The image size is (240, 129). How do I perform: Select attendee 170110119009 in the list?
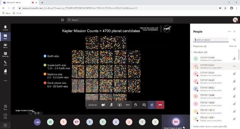coord(214,104)
